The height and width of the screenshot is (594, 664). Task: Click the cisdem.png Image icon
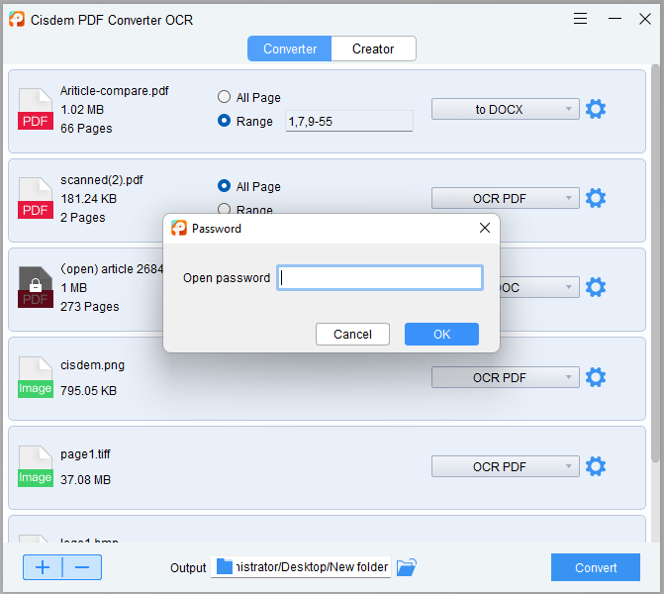36,376
